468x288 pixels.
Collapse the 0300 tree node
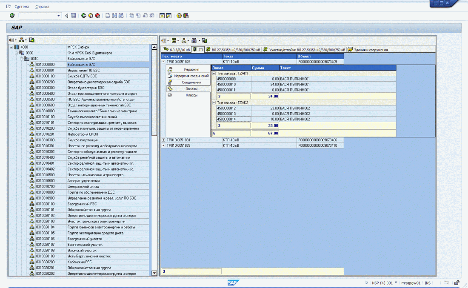pyautogui.click(x=16, y=53)
